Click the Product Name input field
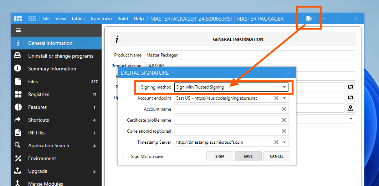 tap(250, 55)
